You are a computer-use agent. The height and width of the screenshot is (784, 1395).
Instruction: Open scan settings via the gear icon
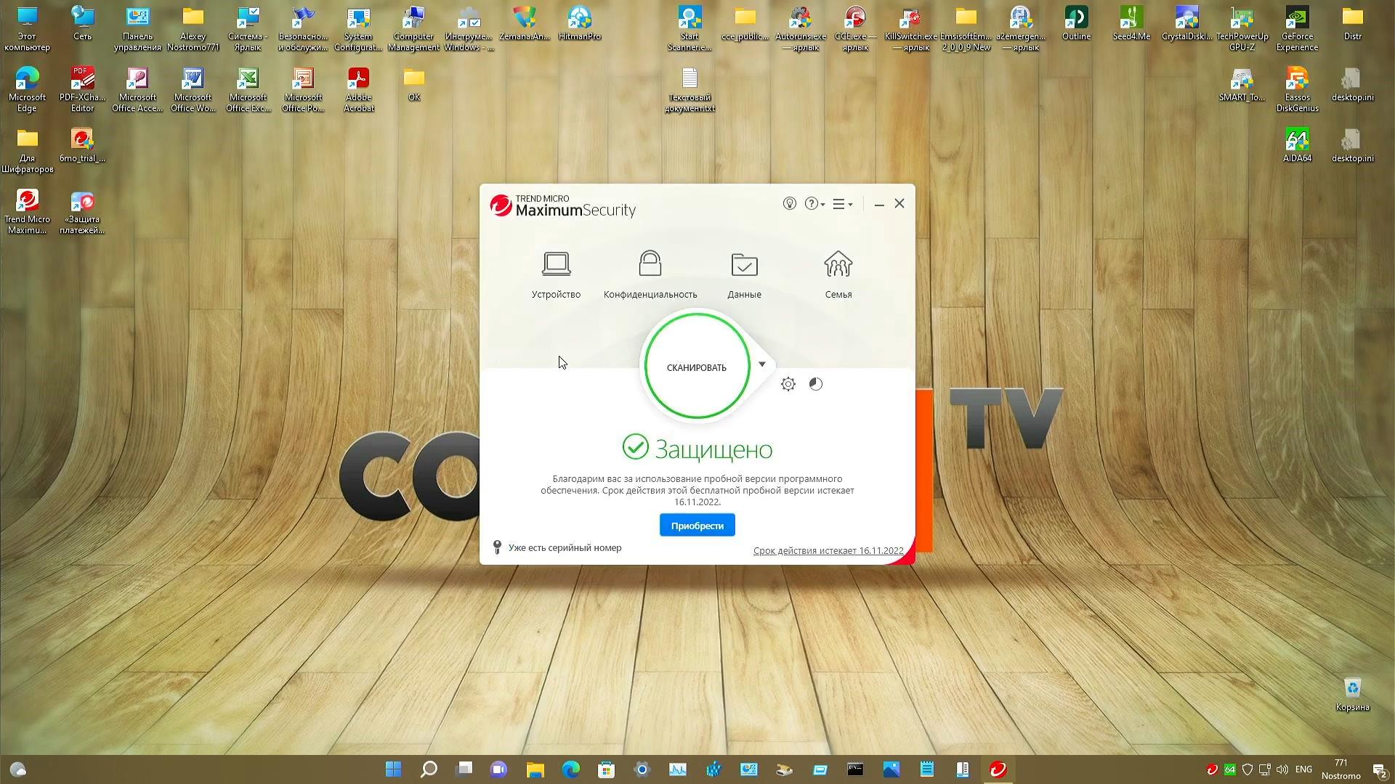pos(788,384)
